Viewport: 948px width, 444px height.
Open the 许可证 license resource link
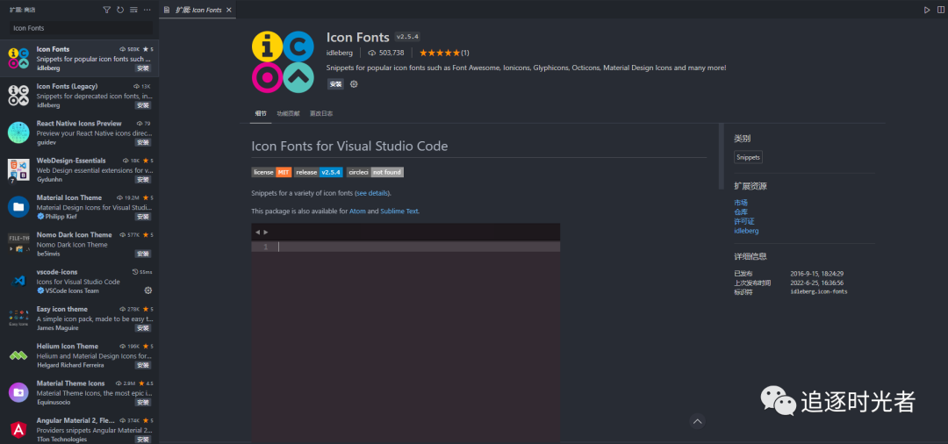click(744, 221)
